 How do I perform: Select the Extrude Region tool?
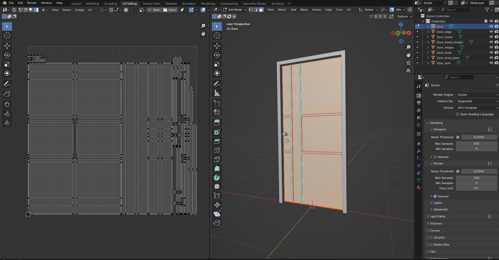click(217, 123)
